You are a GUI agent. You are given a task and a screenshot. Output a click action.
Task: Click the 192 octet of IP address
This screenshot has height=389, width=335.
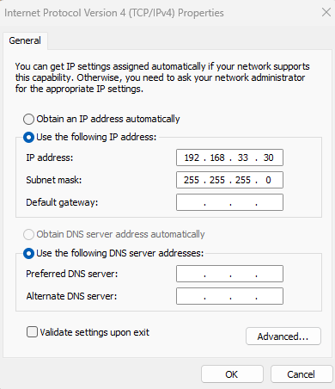pos(192,157)
